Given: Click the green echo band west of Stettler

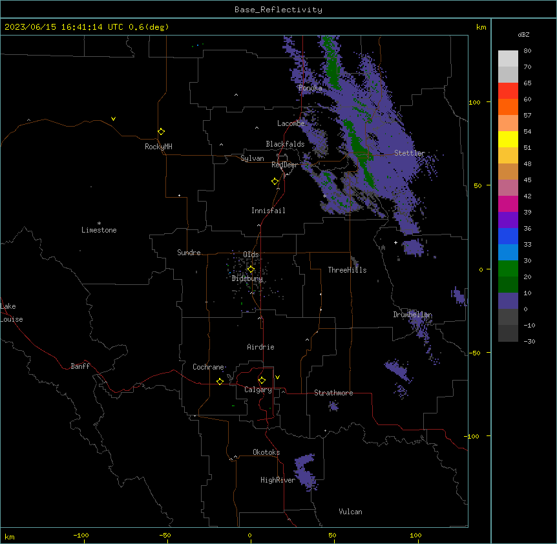Looking at the screenshot, I should [x=359, y=152].
